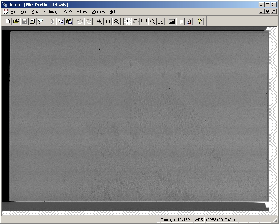Click the Save floppy disk icon

point(24,21)
